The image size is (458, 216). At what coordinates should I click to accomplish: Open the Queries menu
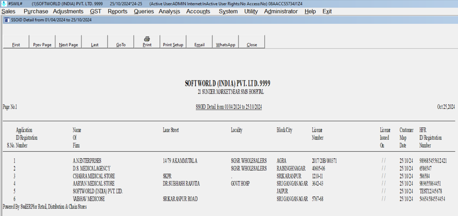(144, 11)
